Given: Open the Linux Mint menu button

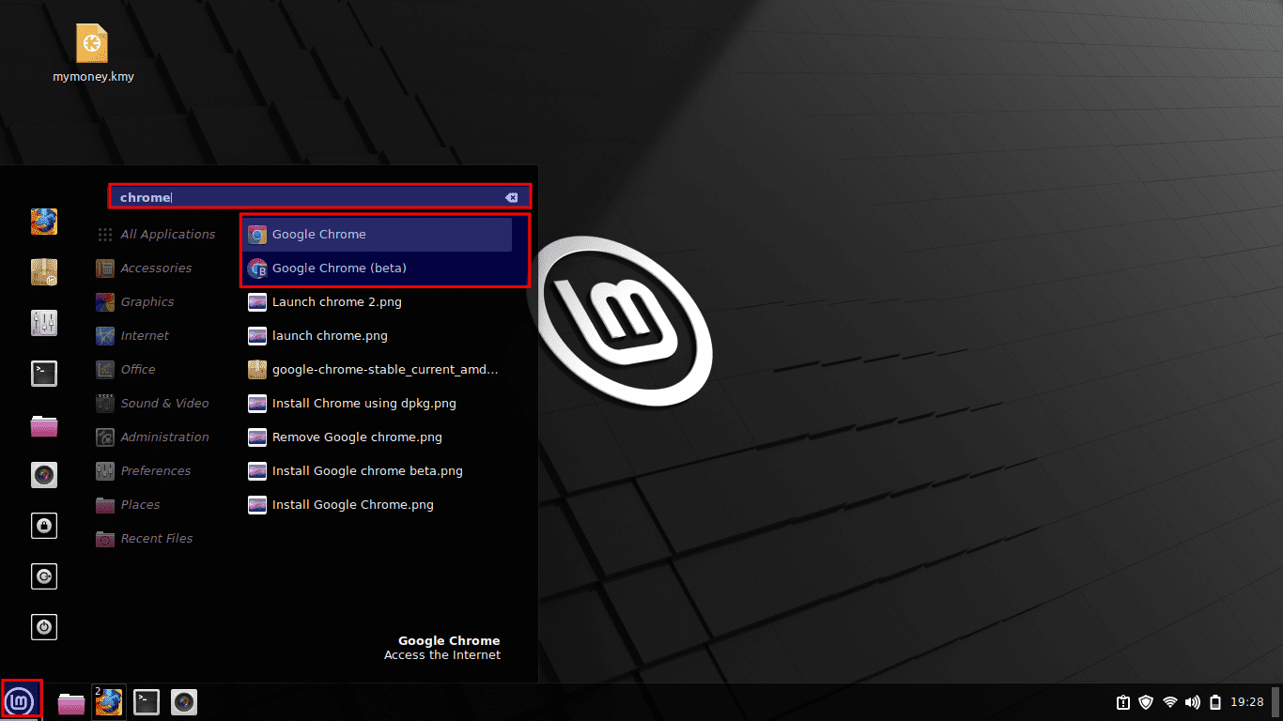Looking at the screenshot, I should 21,701.
